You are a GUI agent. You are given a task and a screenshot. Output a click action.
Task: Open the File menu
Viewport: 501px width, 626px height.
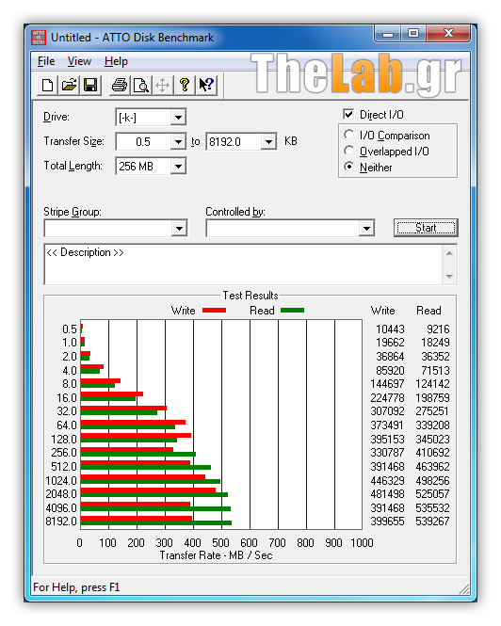coord(46,61)
